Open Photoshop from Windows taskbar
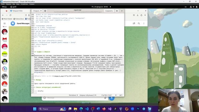The image size is (199, 112). click(x=138, y=109)
